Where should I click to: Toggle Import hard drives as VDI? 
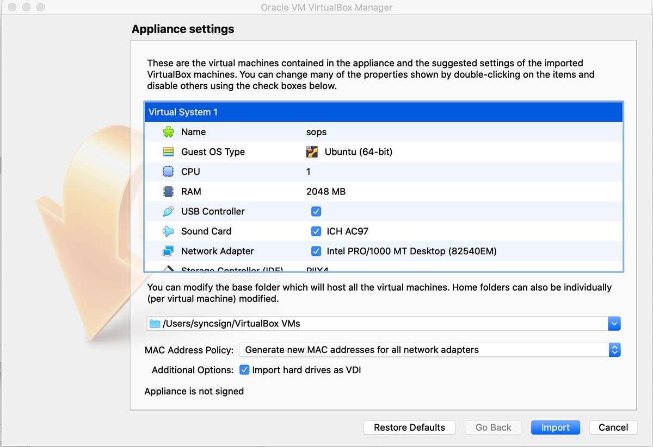tap(244, 370)
